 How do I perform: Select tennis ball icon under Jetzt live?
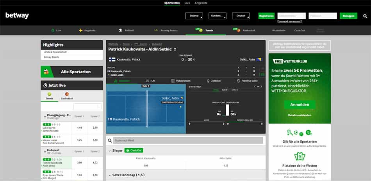click(x=49, y=94)
